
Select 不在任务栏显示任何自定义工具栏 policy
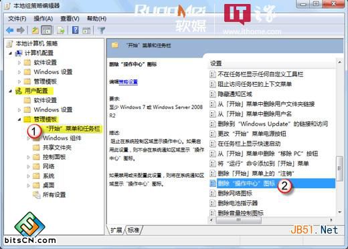click(x=260, y=74)
